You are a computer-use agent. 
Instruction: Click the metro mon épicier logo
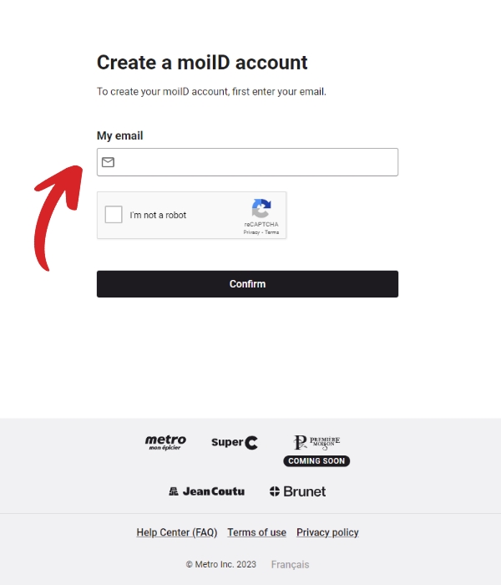coord(165,442)
